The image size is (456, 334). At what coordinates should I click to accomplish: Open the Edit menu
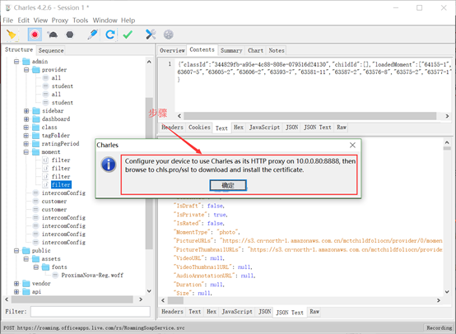[23, 21]
